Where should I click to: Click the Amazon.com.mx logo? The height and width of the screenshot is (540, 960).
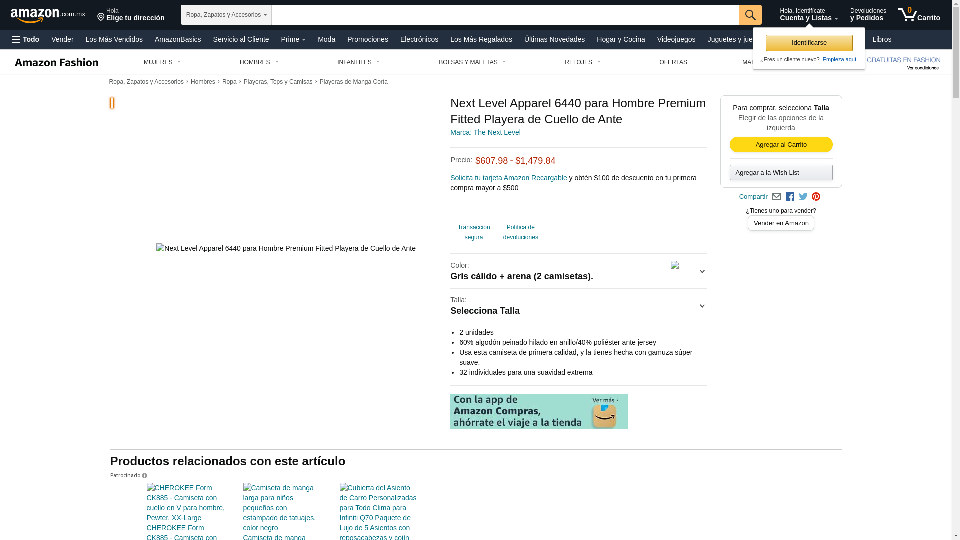click(48, 15)
